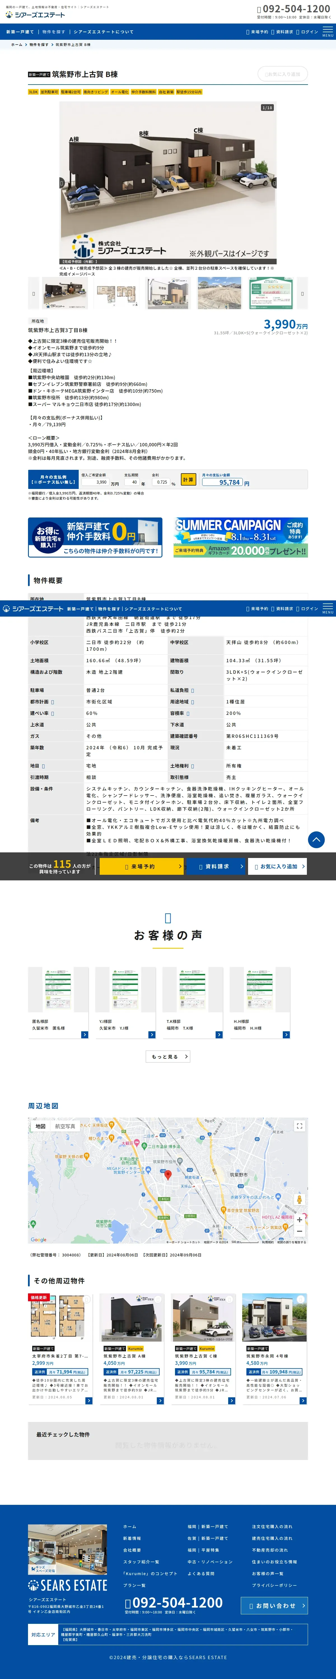Click 福岡｜平屋特集 in the footer
The image size is (336, 1679).
point(203,1550)
